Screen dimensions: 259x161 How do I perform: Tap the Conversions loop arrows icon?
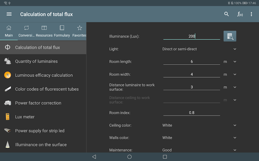point(26,28)
